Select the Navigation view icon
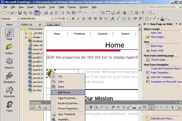The image size is (182, 121). click(9, 77)
